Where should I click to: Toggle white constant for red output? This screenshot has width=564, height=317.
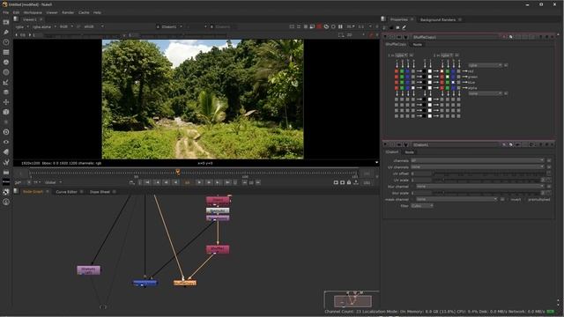tap(430, 71)
